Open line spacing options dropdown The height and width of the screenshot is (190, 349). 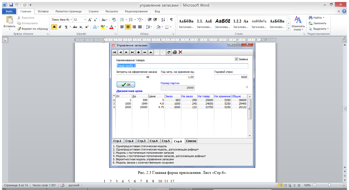pos(149,27)
